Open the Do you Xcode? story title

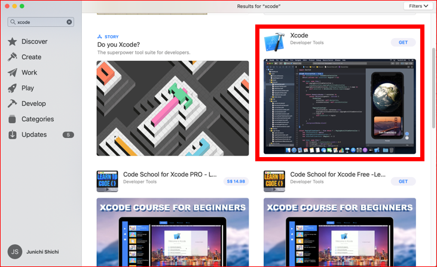point(118,45)
